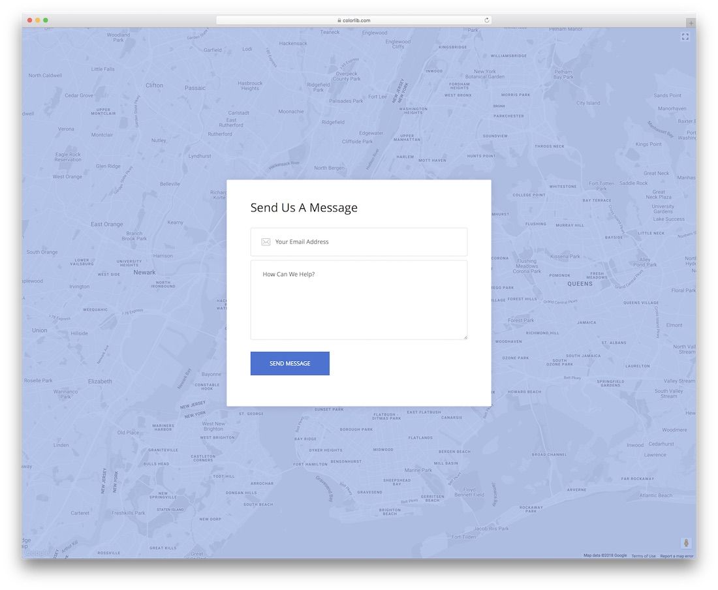
Task: Focus the Your Email Address field
Action: click(366, 242)
